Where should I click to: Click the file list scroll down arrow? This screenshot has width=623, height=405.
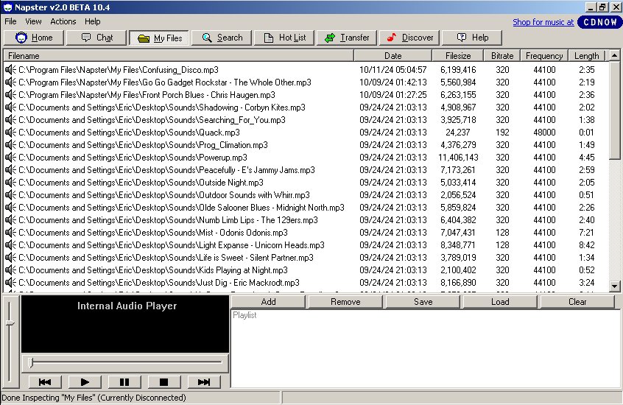pyautogui.click(x=614, y=286)
